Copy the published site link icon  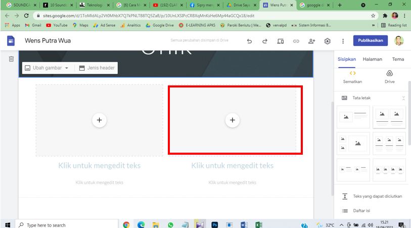[x=296, y=41]
